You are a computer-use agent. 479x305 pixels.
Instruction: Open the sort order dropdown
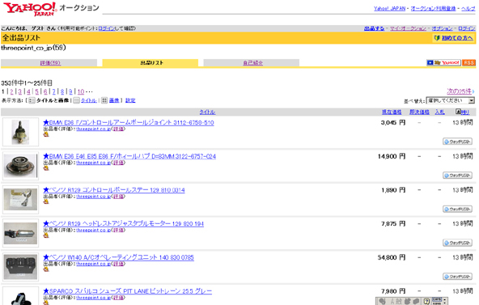pos(451,100)
